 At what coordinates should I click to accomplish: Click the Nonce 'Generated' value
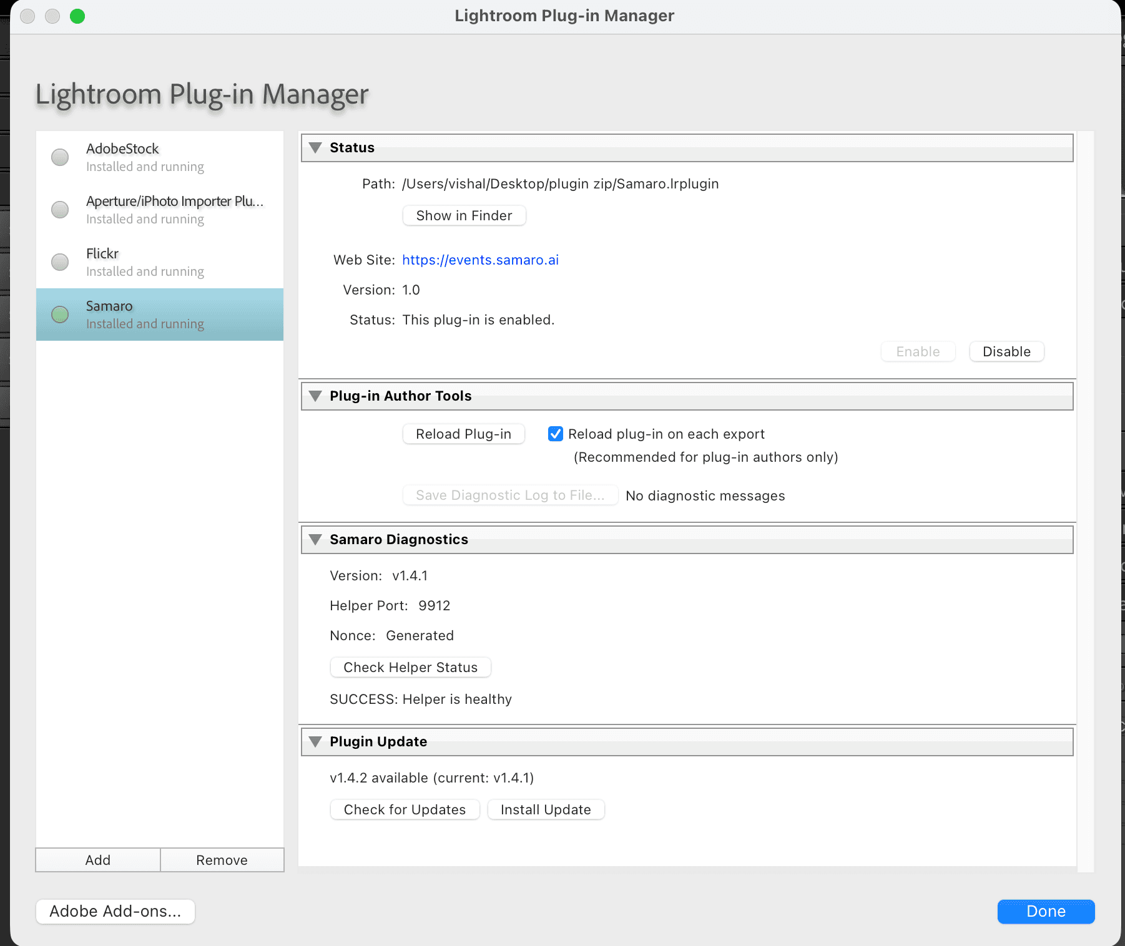pos(420,636)
